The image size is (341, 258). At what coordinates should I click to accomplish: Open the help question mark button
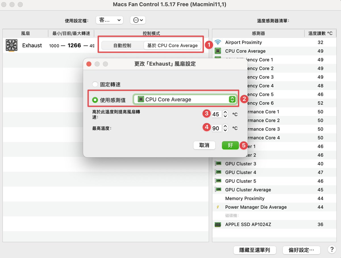coord(332,249)
